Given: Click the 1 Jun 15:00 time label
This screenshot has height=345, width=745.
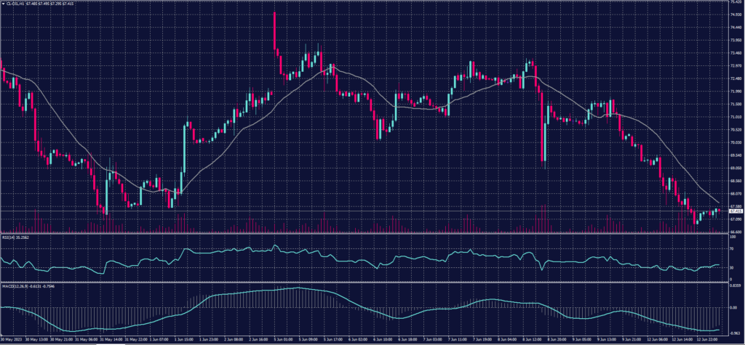Looking at the screenshot, I should [x=185, y=339].
